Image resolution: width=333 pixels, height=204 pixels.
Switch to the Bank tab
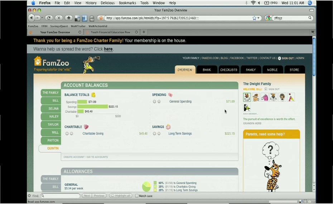pyautogui.click(x=207, y=70)
